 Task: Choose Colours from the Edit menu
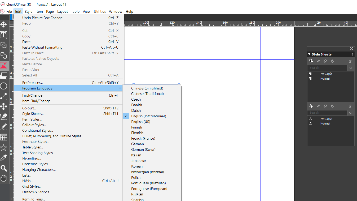click(x=29, y=108)
